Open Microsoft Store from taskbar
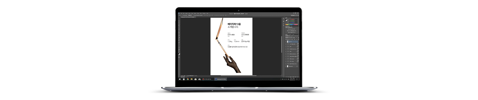The height and width of the screenshot is (100, 478). 195,79
